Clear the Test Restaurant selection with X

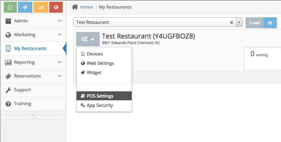pos(232,22)
